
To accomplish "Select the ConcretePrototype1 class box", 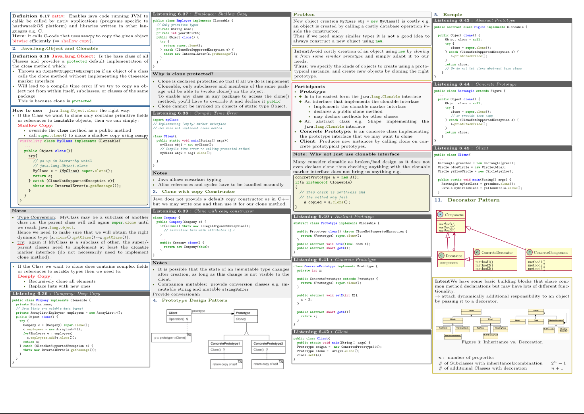I will tap(225, 347).
